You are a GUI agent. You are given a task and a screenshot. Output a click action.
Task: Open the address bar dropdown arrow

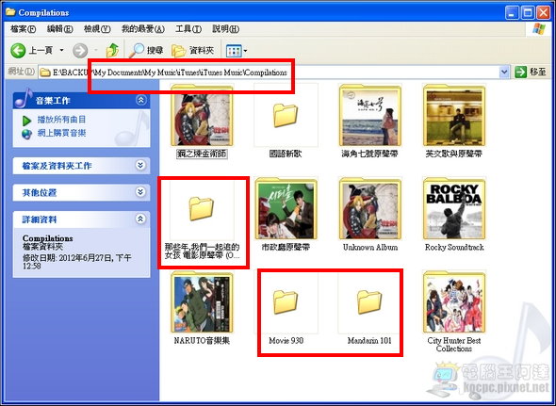504,73
